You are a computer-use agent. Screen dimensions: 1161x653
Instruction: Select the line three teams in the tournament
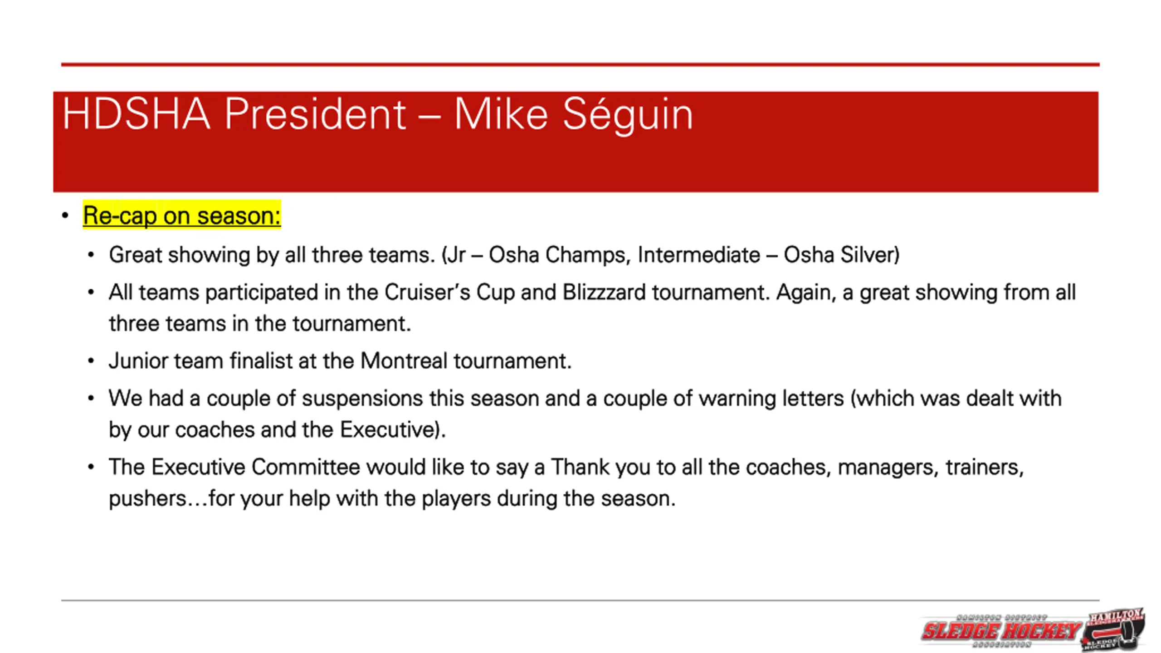point(260,324)
